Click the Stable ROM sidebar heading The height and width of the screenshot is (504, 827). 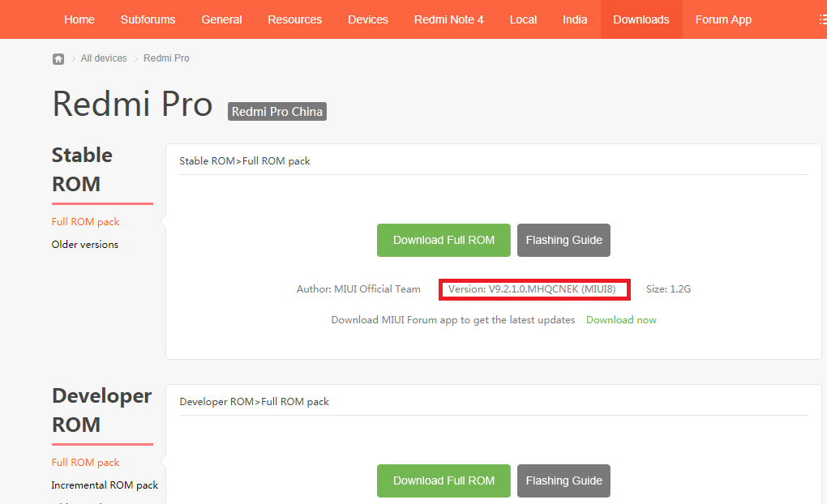(82, 170)
